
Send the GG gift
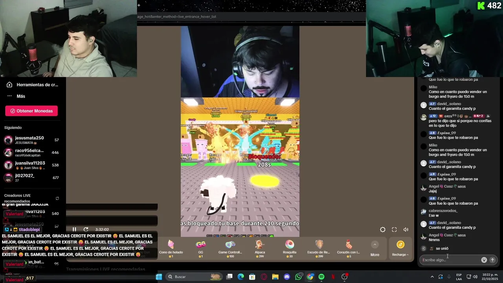click(x=200, y=249)
